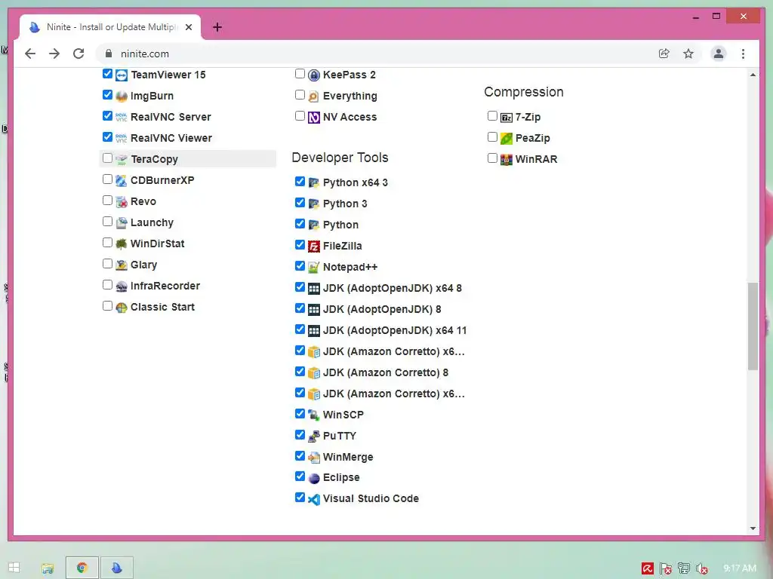
Task: Check the TeraCopy checkbox
Action: [x=107, y=158]
